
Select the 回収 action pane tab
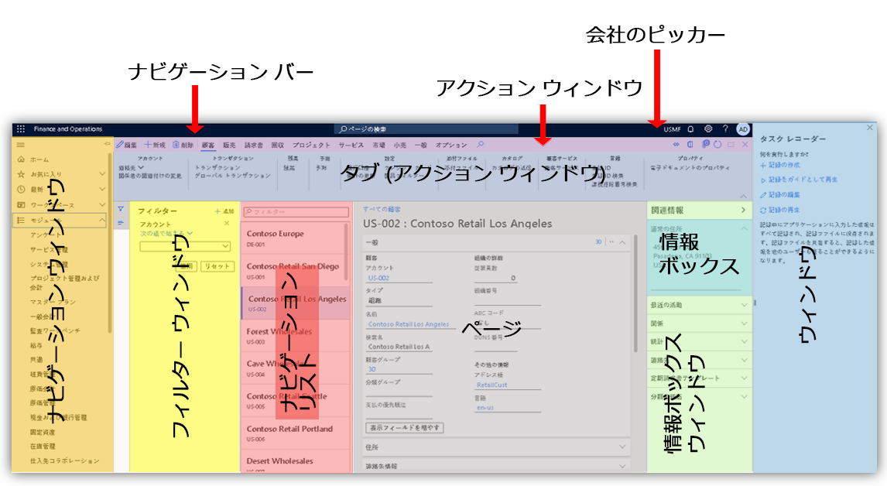point(278,145)
